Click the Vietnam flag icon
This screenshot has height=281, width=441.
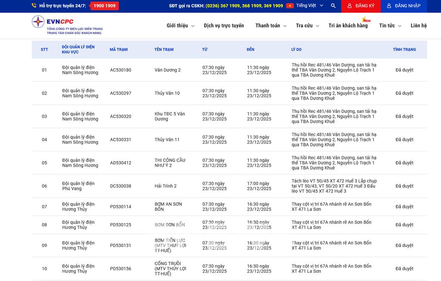290,6
